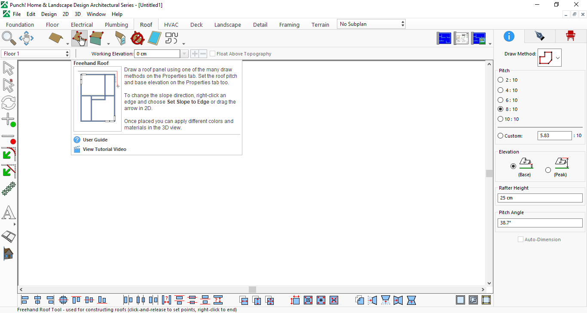Expand the Draw Method dropdown
The height and width of the screenshot is (313, 587).
pyautogui.click(x=558, y=58)
